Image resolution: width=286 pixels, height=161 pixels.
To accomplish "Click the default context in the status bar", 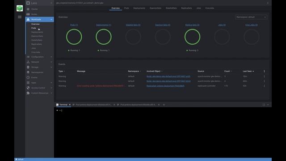I will click(x=20, y=159).
